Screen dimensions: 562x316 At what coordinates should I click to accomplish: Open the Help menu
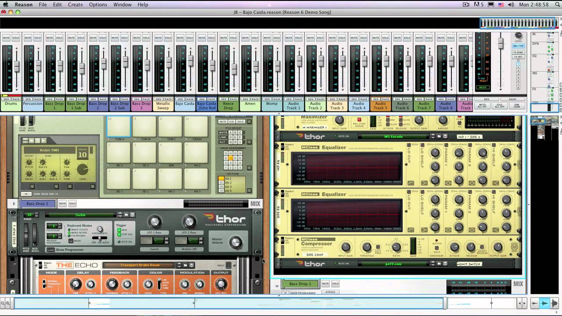tap(143, 4)
